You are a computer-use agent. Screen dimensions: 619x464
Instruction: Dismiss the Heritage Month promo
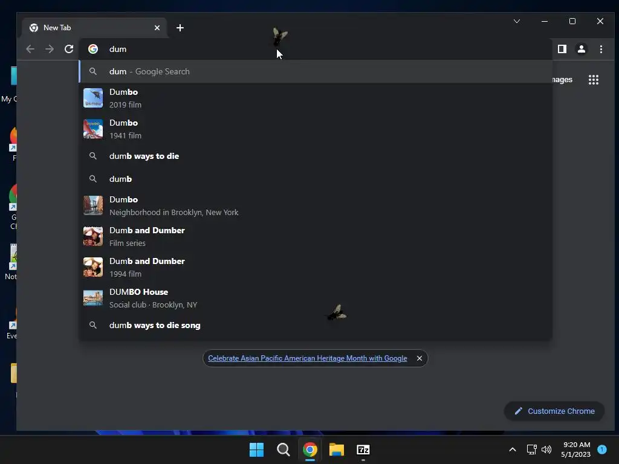click(420, 358)
